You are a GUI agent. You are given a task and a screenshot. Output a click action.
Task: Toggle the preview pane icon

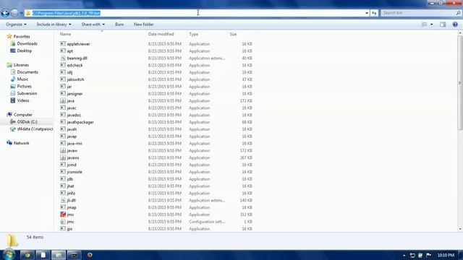coord(443,25)
